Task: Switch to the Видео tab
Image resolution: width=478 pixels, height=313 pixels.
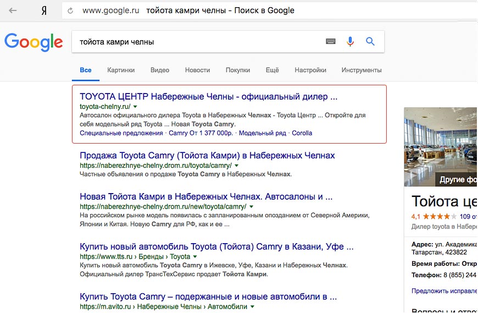Action: click(160, 70)
